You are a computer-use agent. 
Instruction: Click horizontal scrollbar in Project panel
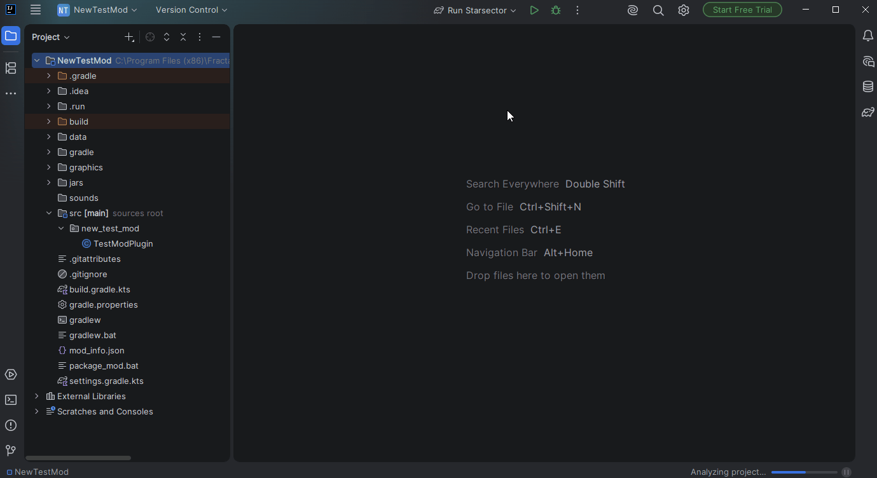(x=78, y=458)
